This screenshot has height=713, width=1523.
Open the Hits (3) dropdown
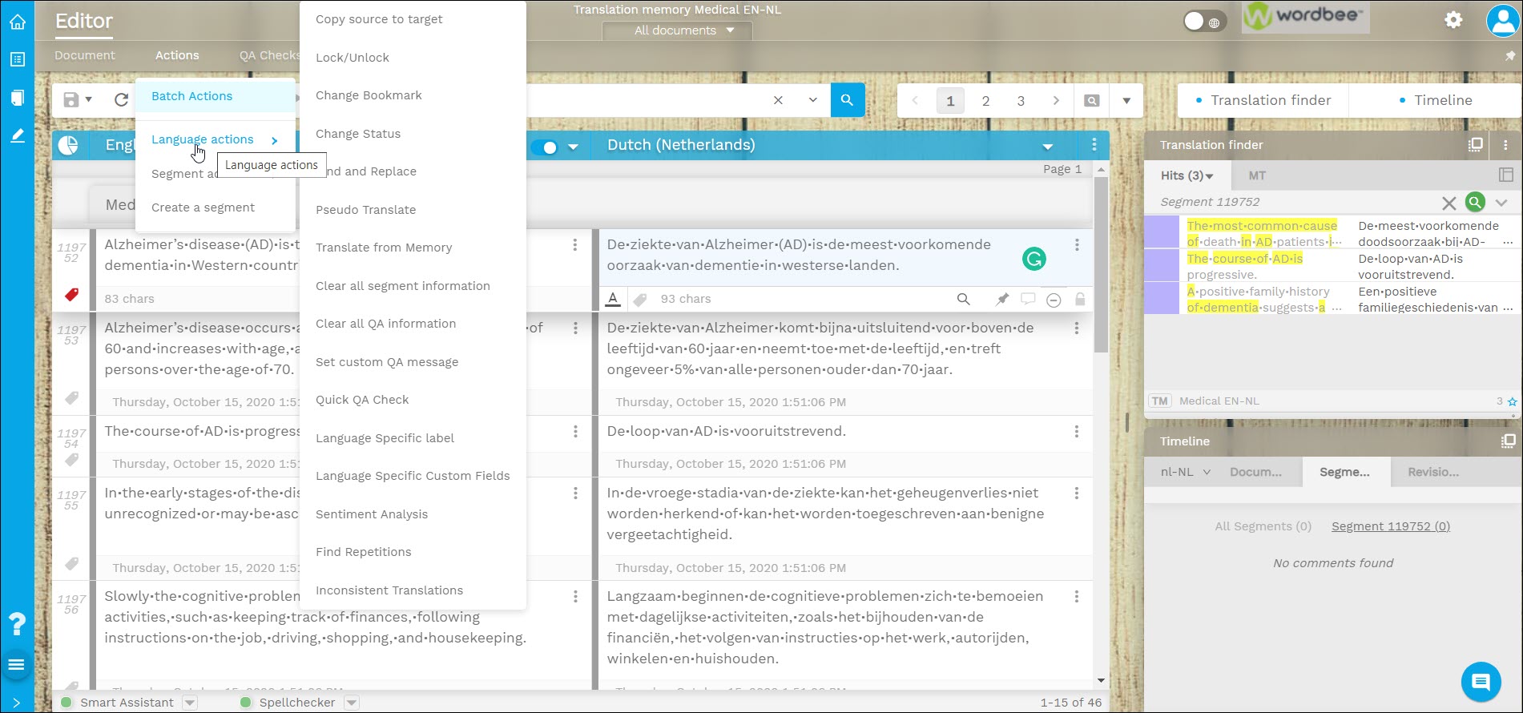(1187, 175)
